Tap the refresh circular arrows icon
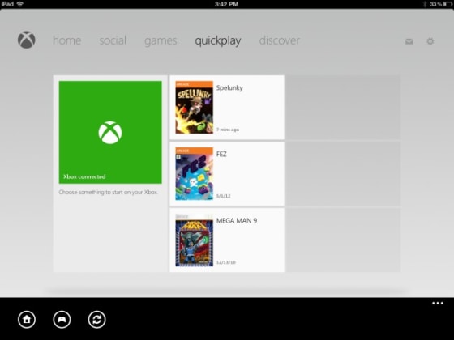Screen dimensions: 454x340 (96, 320)
